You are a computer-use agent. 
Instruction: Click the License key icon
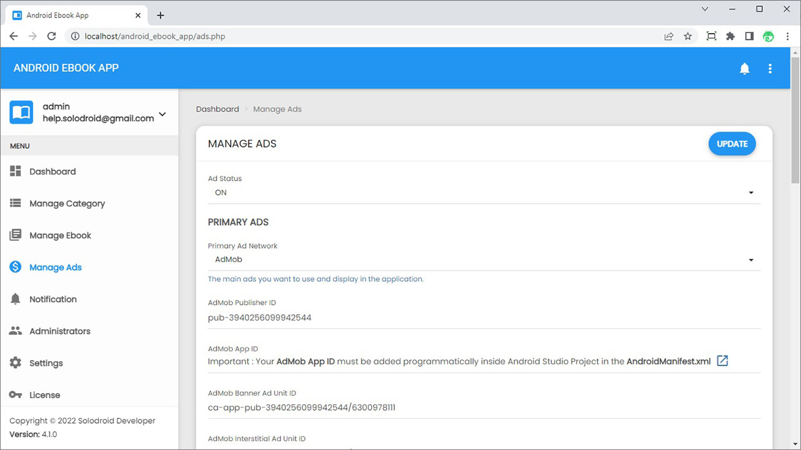click(16, 394)
